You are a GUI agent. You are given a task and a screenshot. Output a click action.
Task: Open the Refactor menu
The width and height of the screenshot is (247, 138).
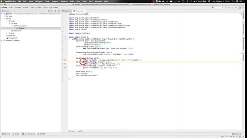64,2
